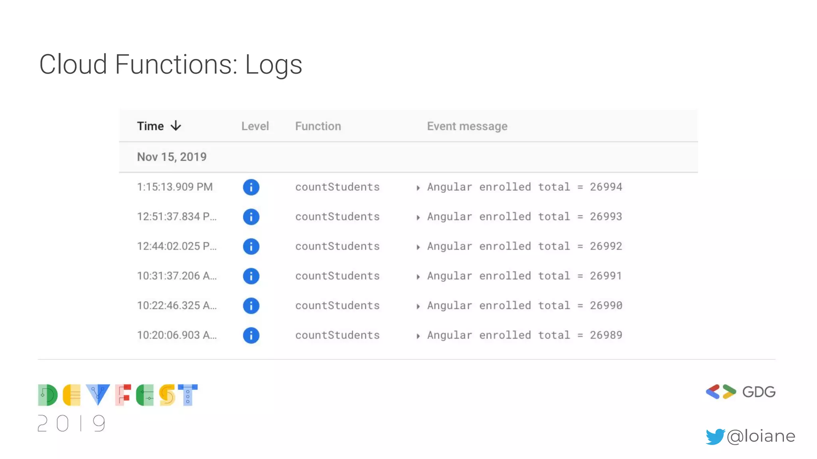
Task: Click message 'Angular enrolled total = 26990'
Action: (525, 306)
